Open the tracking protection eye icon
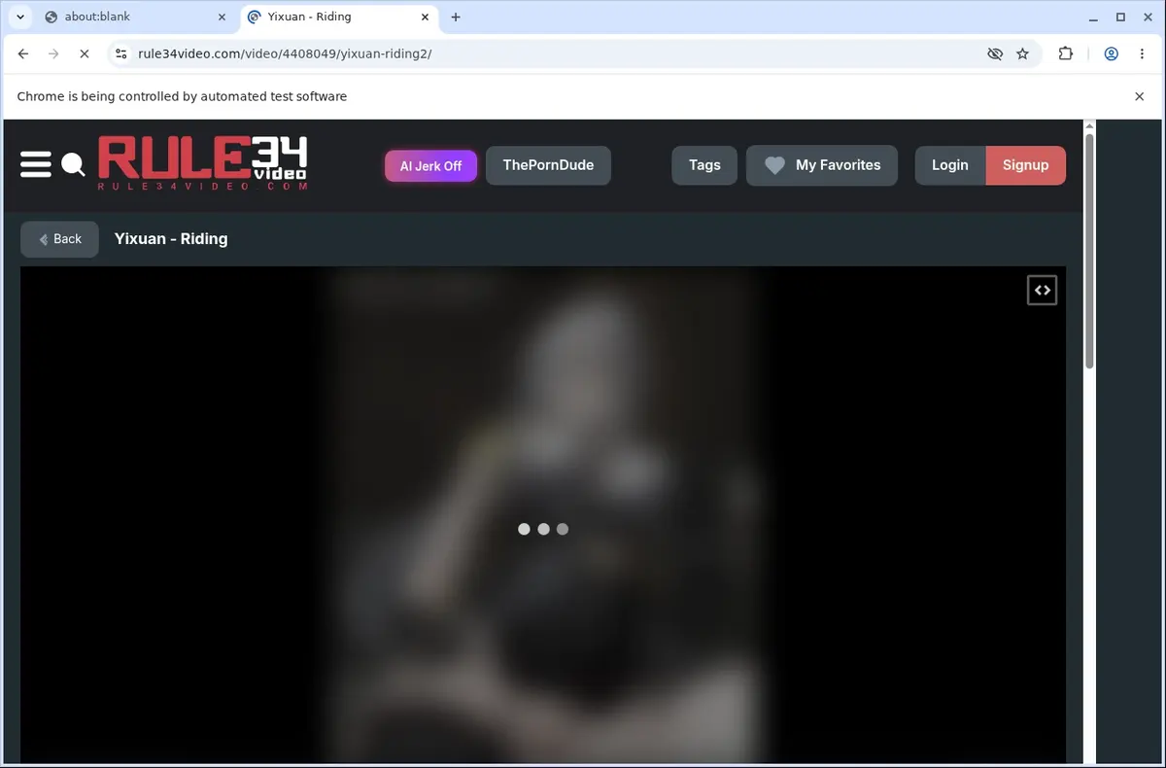The image size is (1166, 768). tap(994, 54)
